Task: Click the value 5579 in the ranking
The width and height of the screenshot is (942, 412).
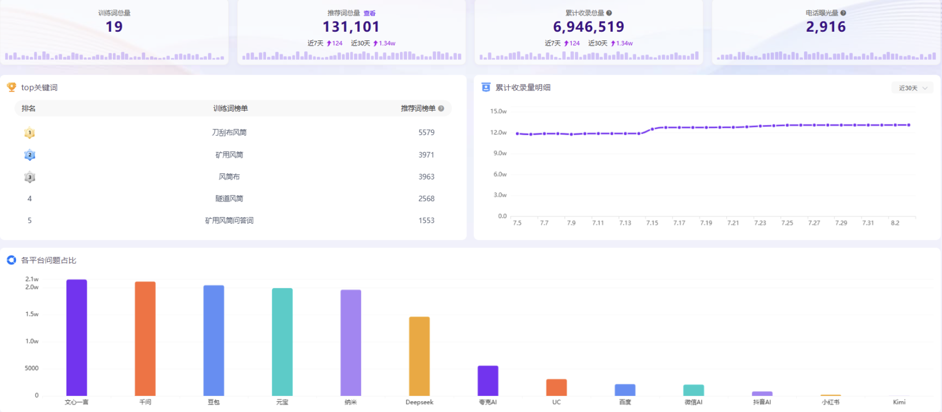Action: pyautogui.click(x=426, y=132)
